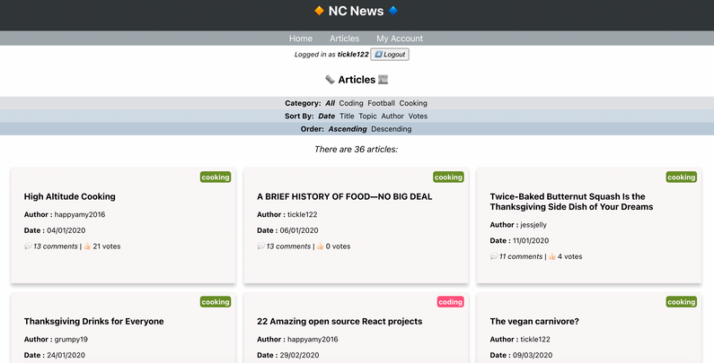Click the orange diamond icon beside NC News

tap(319, 12)
